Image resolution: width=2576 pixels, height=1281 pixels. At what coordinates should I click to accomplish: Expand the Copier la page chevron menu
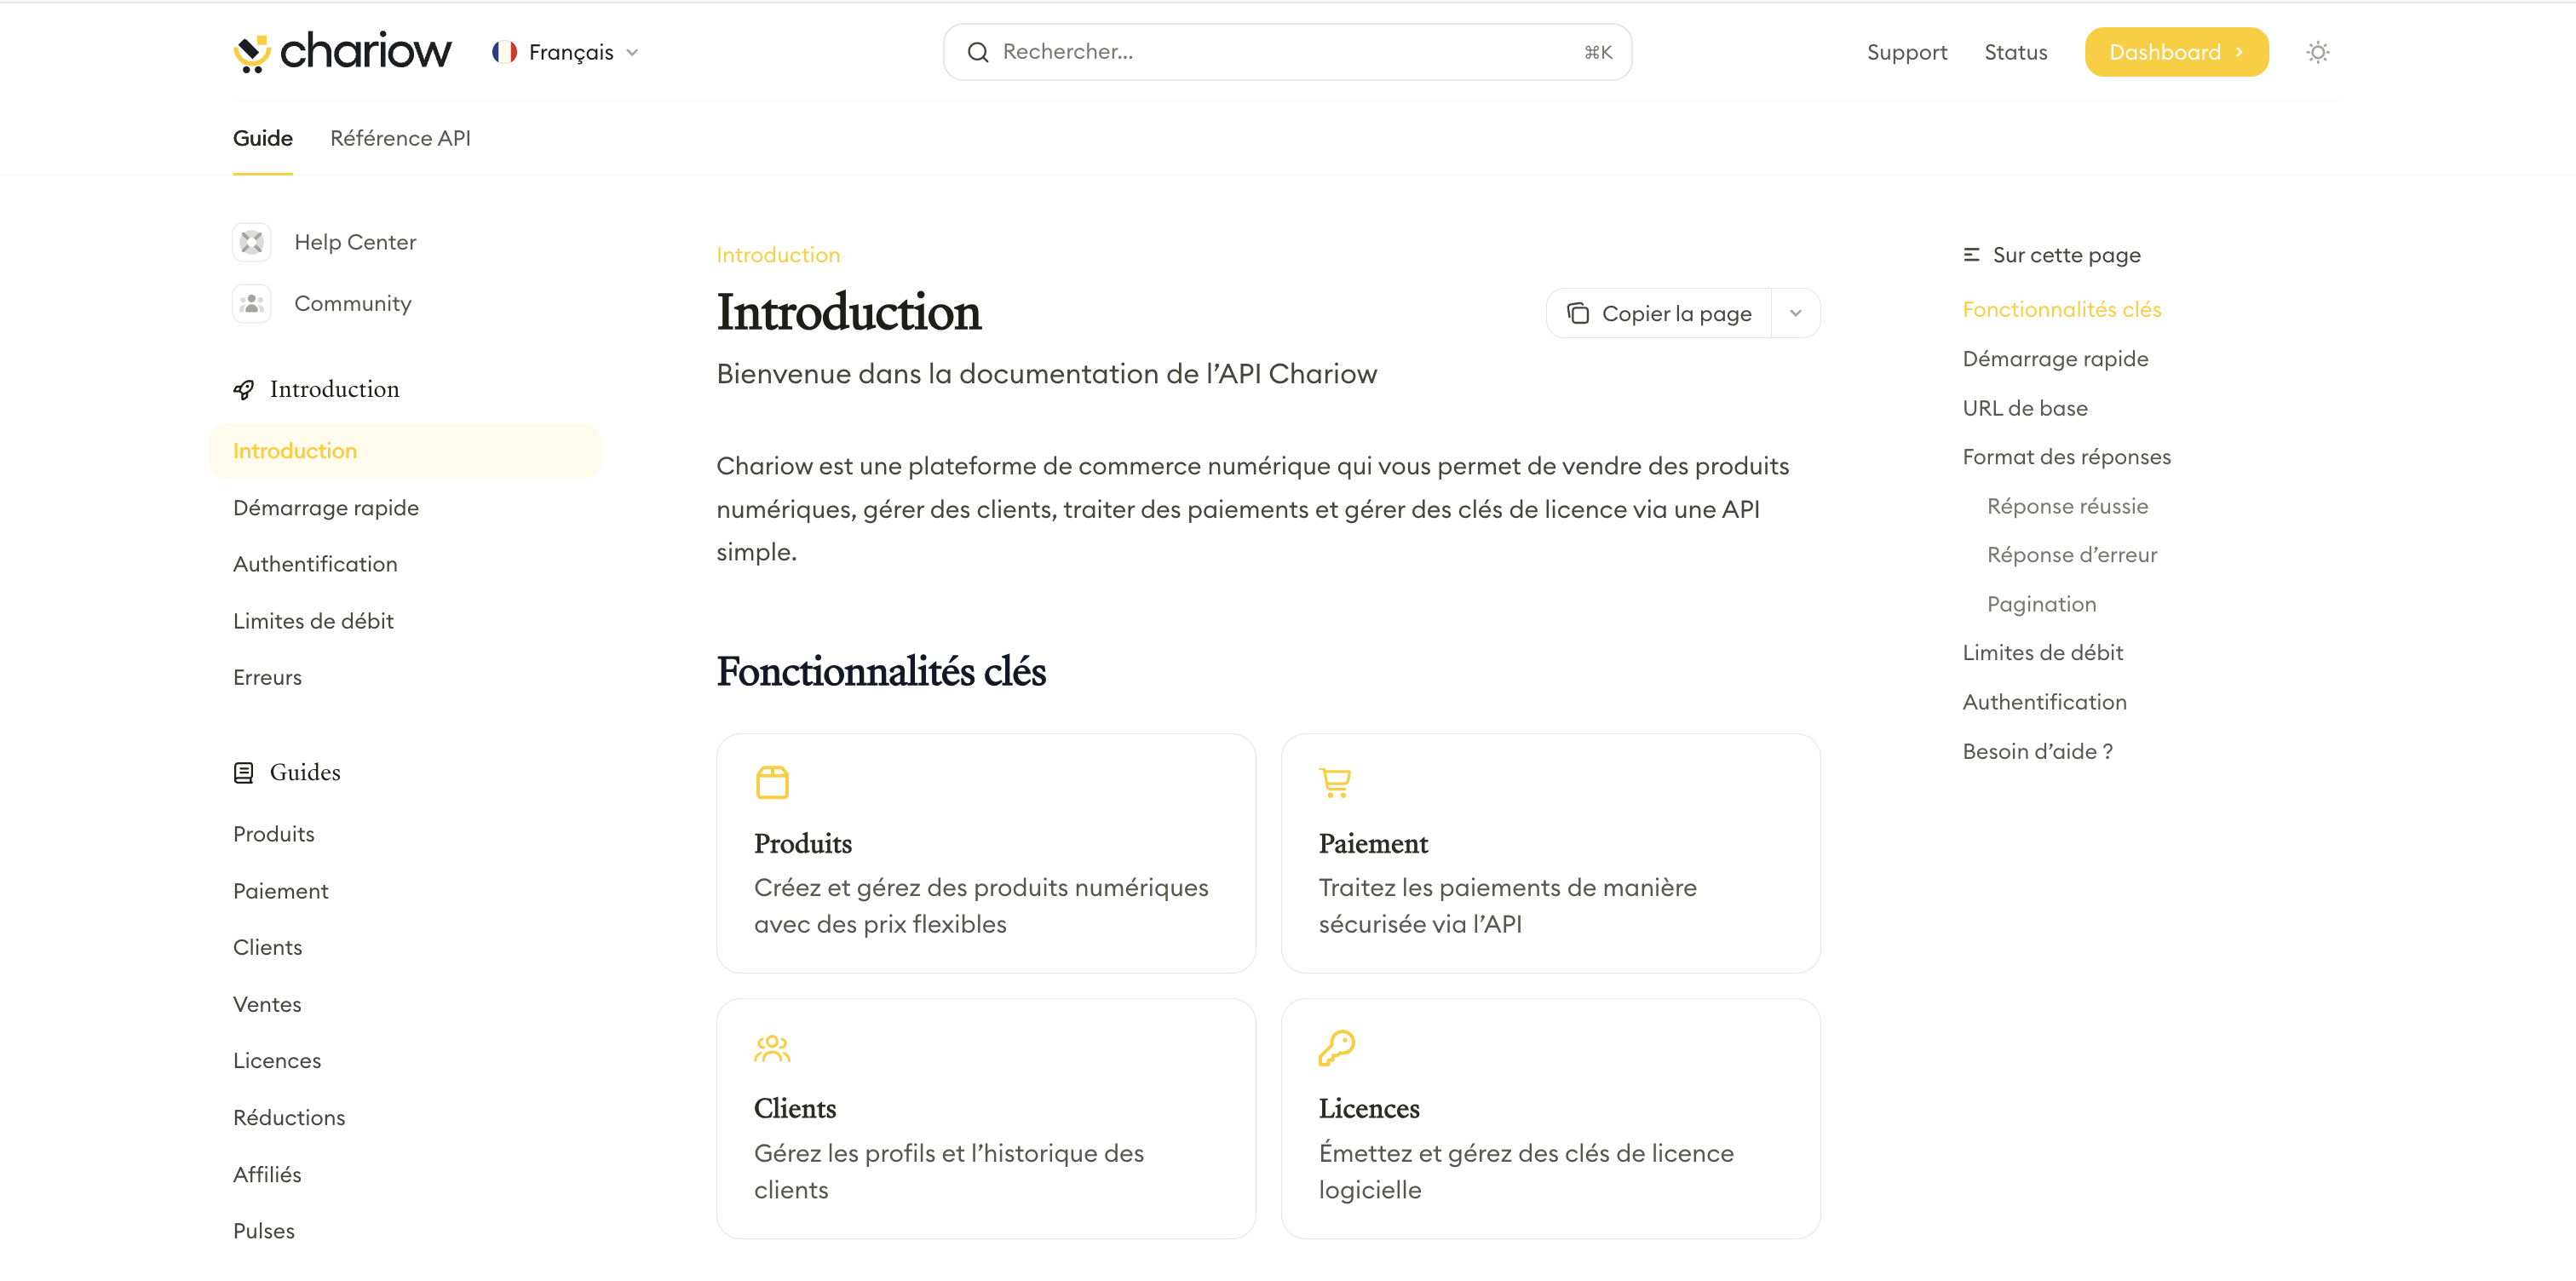1795,313
